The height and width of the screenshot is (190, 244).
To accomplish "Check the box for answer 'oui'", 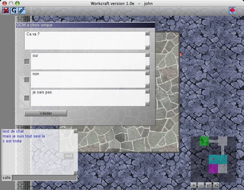I will (x=27, y=61).
